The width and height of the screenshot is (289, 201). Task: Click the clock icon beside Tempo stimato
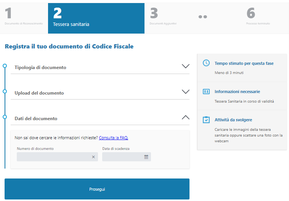pos(206,63)
